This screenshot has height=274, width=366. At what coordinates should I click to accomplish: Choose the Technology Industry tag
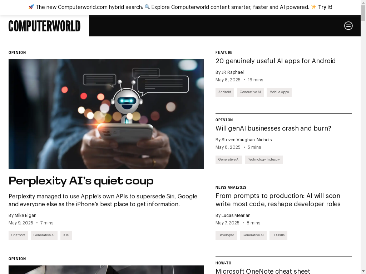click(x=264, y=159)
